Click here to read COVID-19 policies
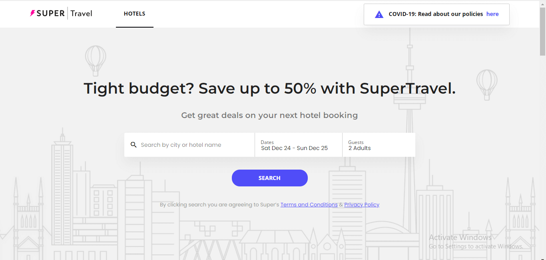The width and height of the screenshot is (546, 260). [492, 14]
